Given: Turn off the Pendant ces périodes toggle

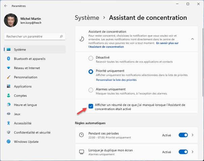Looking at the screenshot, I should [183, 135].
